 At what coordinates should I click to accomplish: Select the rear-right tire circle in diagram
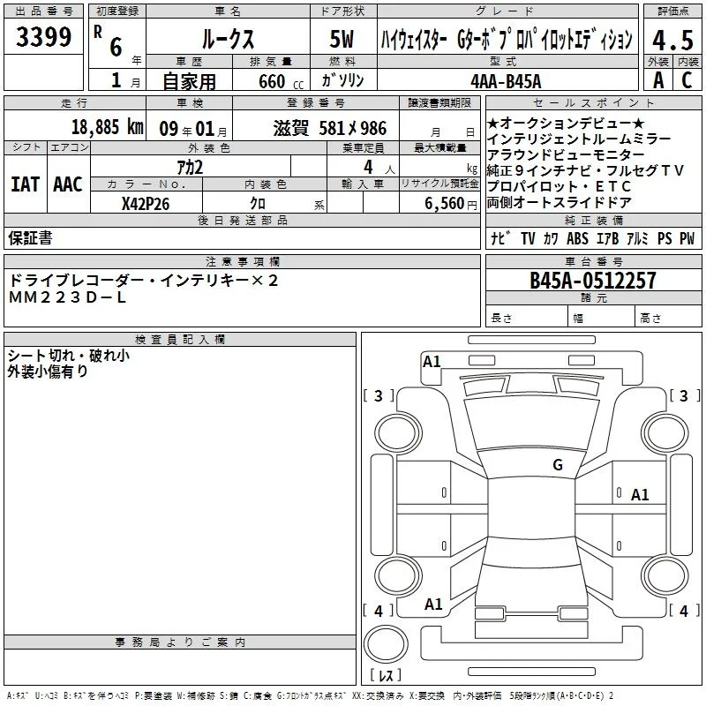pyautogui.click(x=665, y=575)
